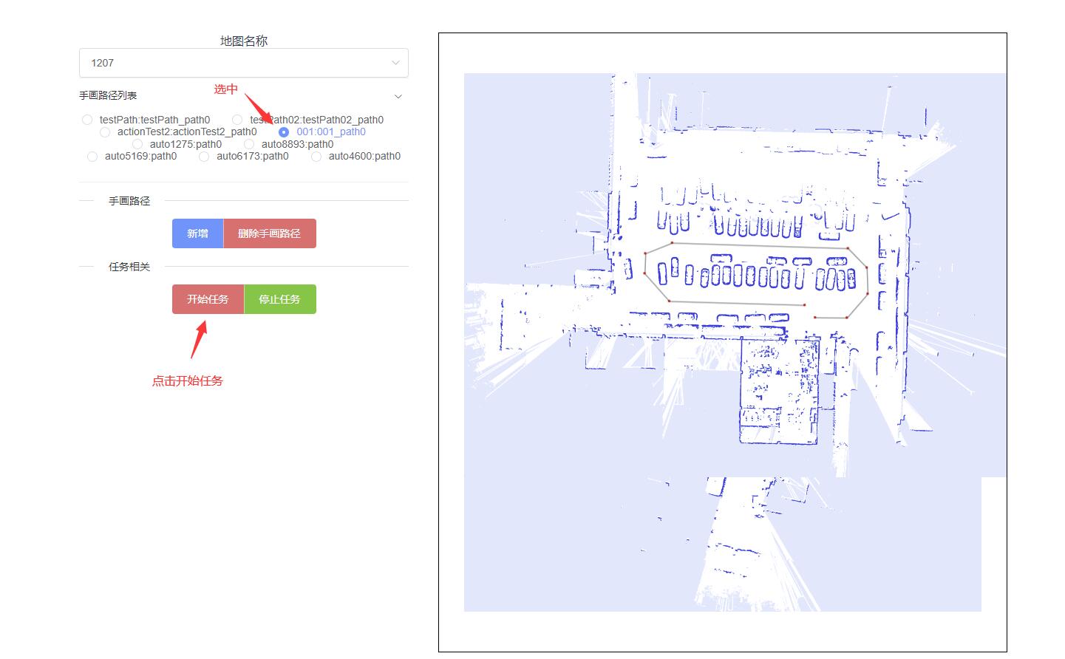This screenshot has height=659, width=1065.
Task: Click a red waypoint marker on the map
Action: click(x=672, y=242)
